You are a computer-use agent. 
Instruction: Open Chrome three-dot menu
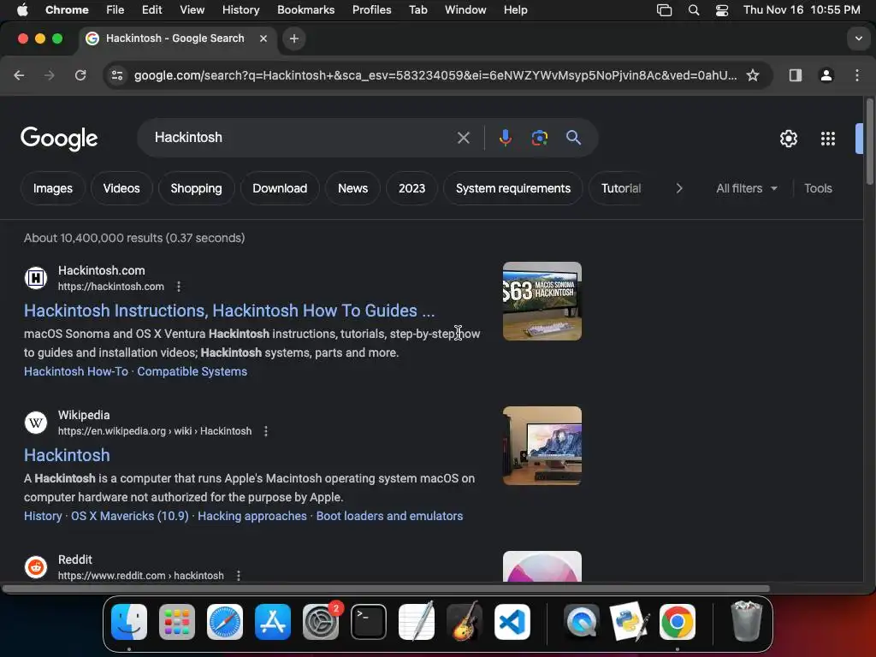tap(857, 75)
